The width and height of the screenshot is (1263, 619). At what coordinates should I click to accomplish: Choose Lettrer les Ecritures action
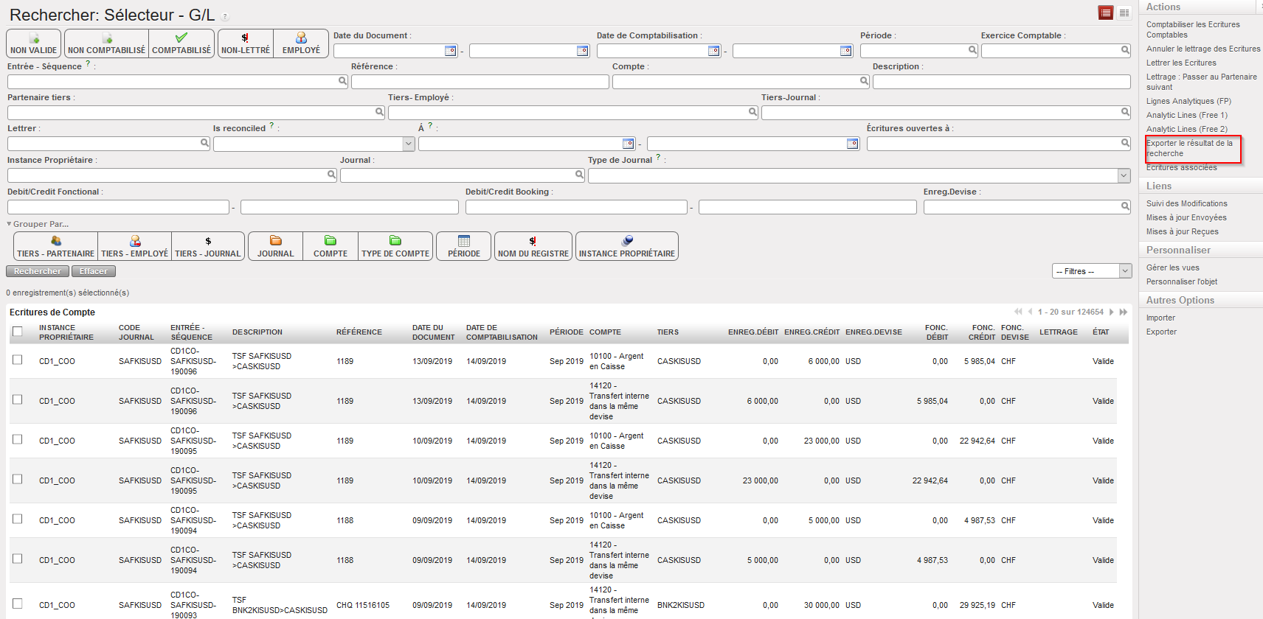[x=1181, y=63]
